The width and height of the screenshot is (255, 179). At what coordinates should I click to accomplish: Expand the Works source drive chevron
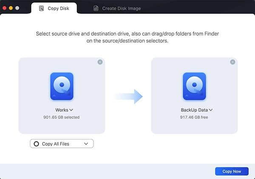click(x=71, y=110)
